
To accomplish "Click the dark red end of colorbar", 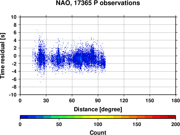I will [172, 117].
